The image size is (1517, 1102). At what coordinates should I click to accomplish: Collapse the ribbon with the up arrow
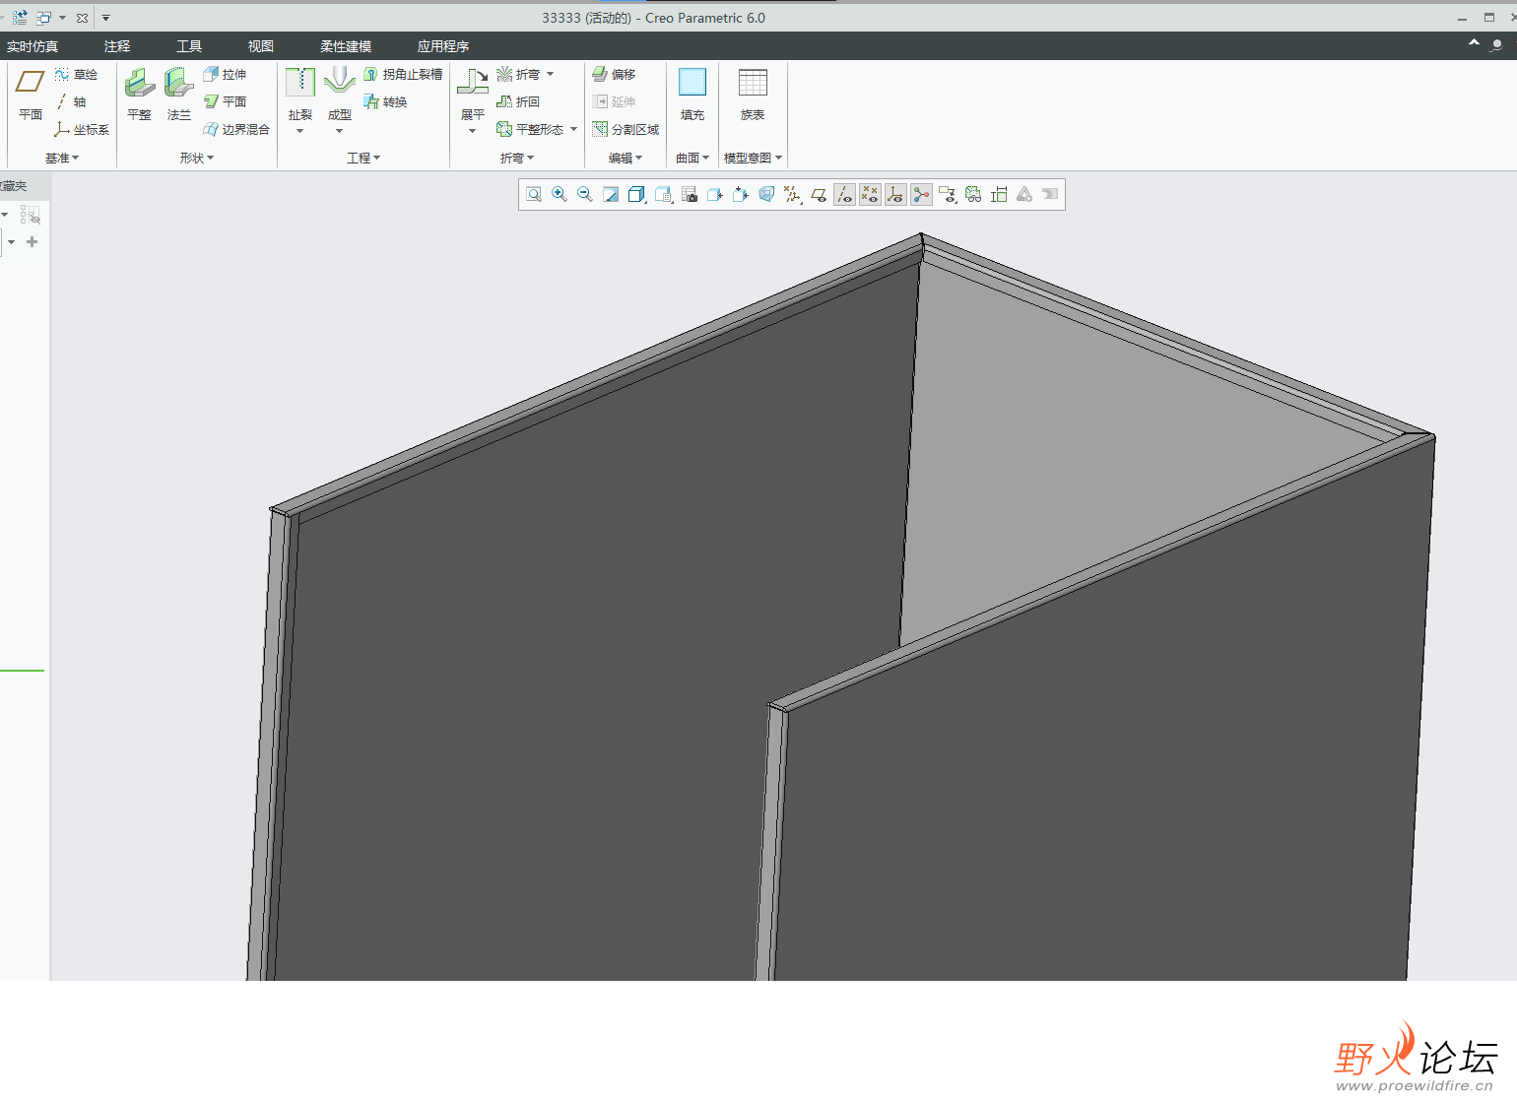click(1474, 42)
